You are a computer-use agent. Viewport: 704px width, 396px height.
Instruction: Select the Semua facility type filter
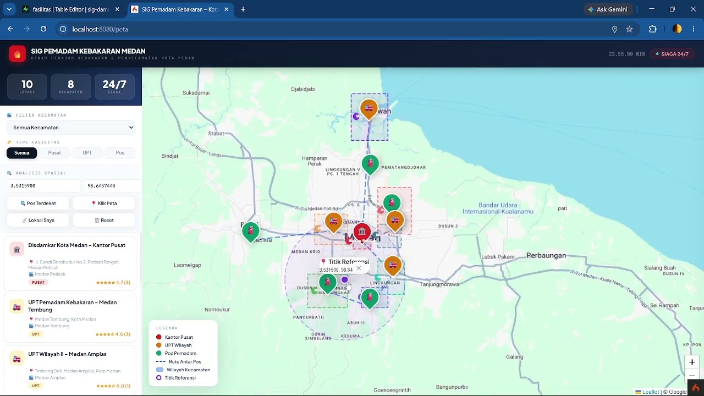pos(22,153)
